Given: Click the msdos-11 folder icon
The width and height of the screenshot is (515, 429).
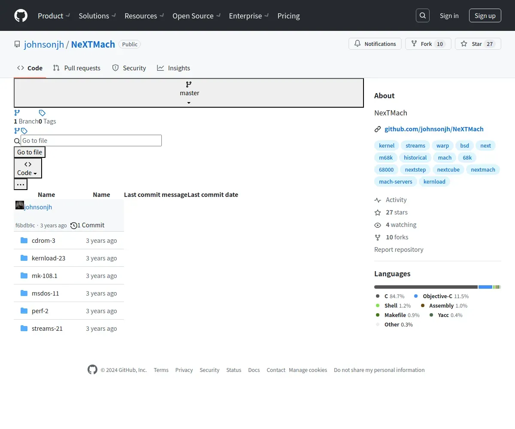Looking at the screenshot, I should coord(24,293).
